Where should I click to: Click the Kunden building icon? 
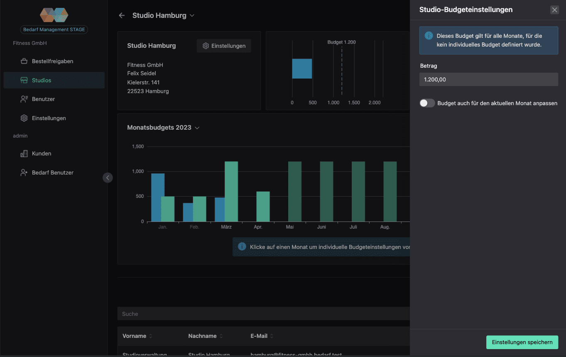pyautogui.click(x=24, y=153)
